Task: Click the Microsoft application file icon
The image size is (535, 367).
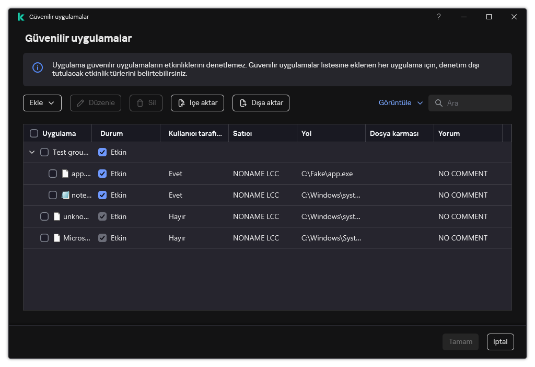Action: coord(57,238)
